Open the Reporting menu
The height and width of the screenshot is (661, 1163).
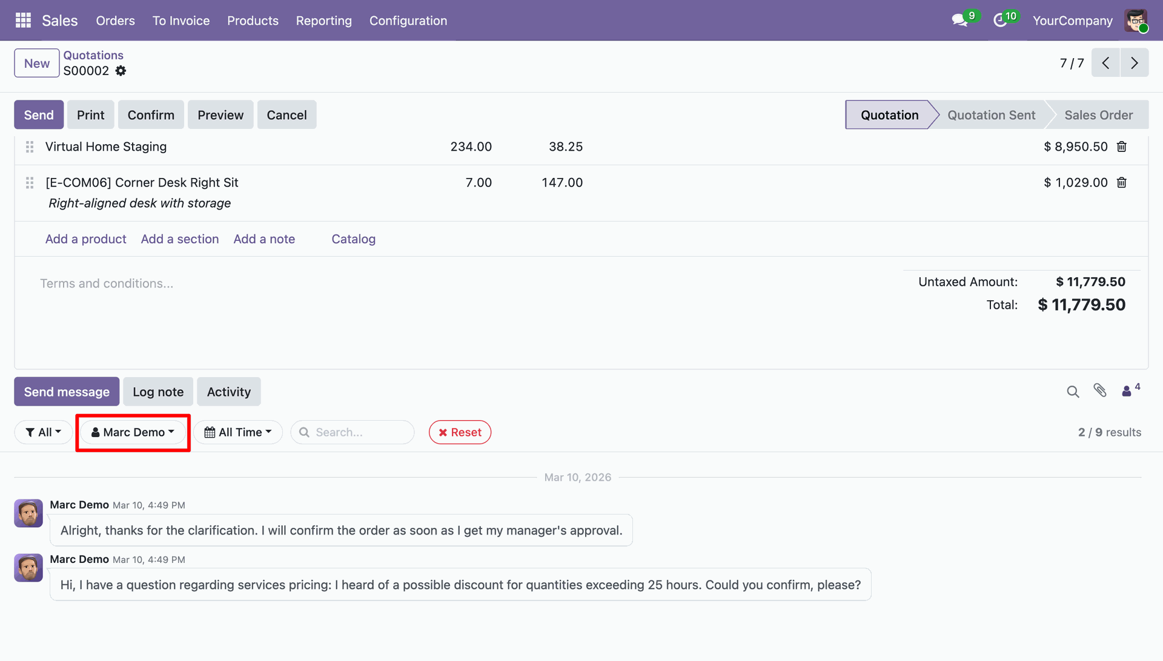coord(323,21)
